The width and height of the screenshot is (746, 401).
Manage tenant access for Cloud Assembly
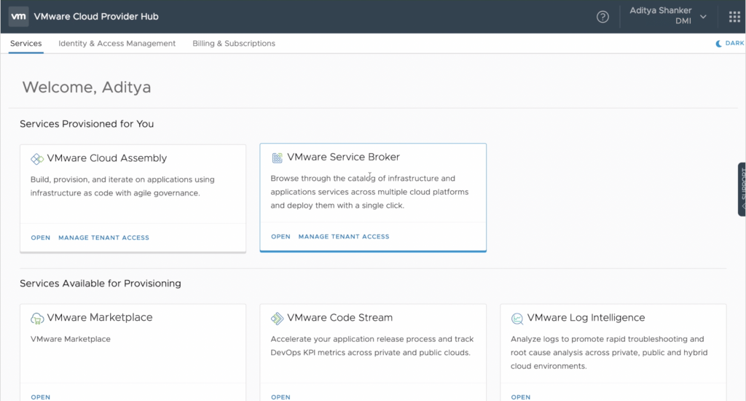[x=103, y=238]
